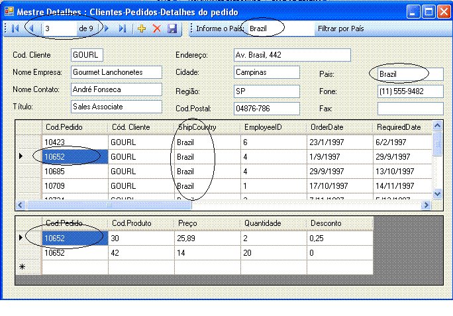Click product code cell 30
The width and height of the screenshot is (453, 316).
pos(141,238)
